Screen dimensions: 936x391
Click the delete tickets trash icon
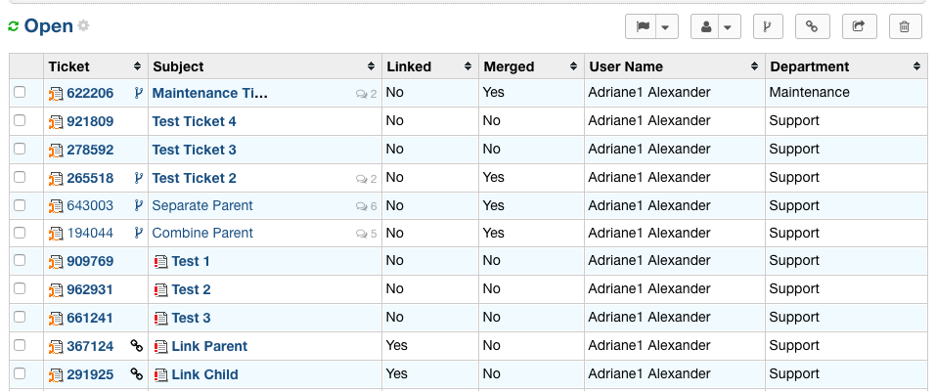tap(905, 27)
